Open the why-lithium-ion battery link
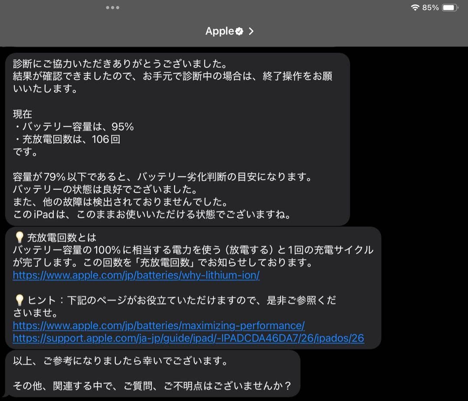The width and height of the screenshot is (468, 401). click(x=135, y=275)
